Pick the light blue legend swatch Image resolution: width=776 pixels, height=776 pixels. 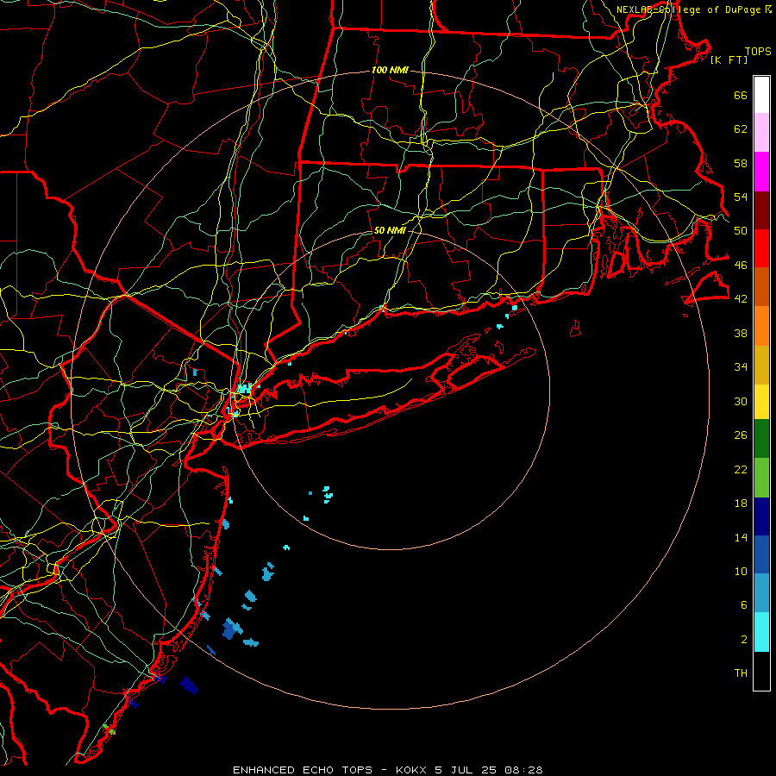click(x=761, y=593)
